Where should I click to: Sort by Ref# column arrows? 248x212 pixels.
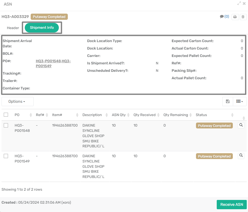pyautogui.click(x=47, y=115)
